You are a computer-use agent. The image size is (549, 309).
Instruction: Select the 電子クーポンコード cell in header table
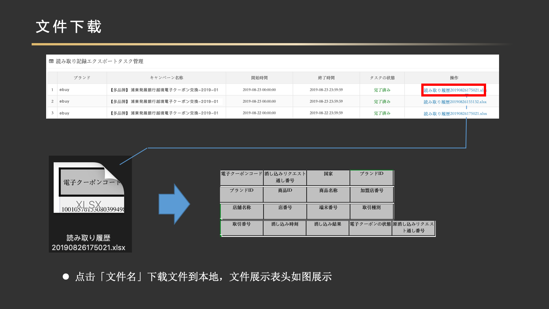pyautogui.click(x=242, y=178)
